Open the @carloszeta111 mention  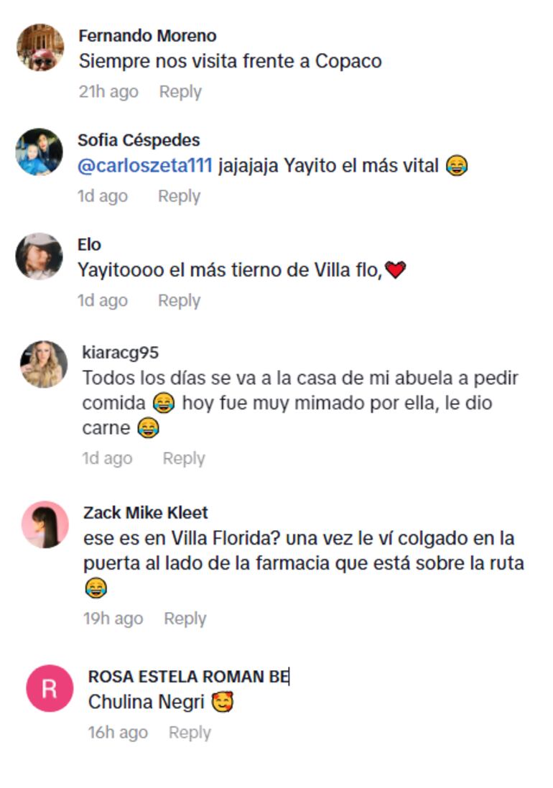click(145, 166)
